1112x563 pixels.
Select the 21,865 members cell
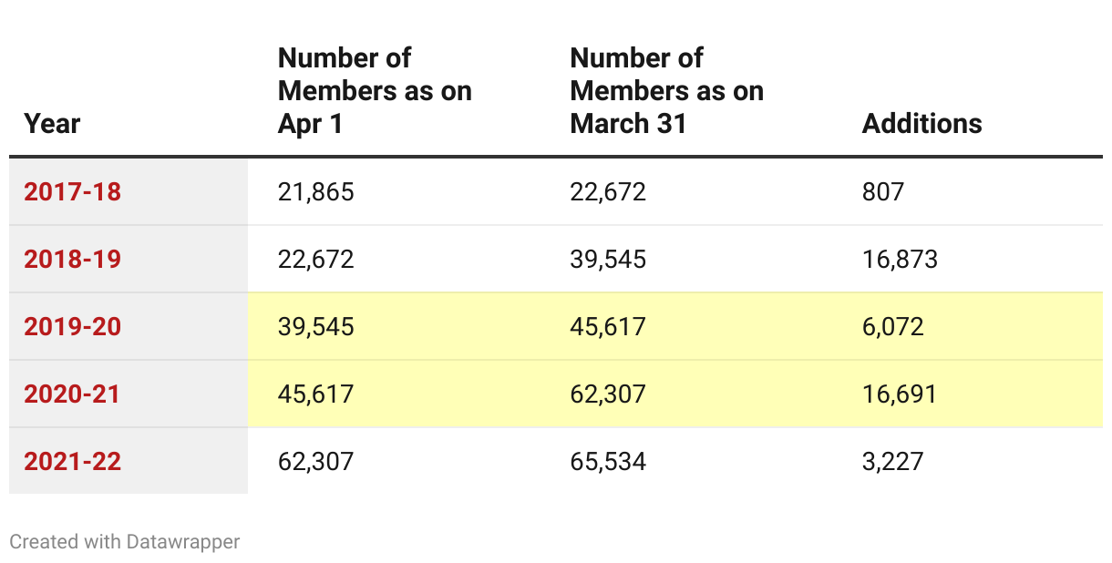click(315, 192)
